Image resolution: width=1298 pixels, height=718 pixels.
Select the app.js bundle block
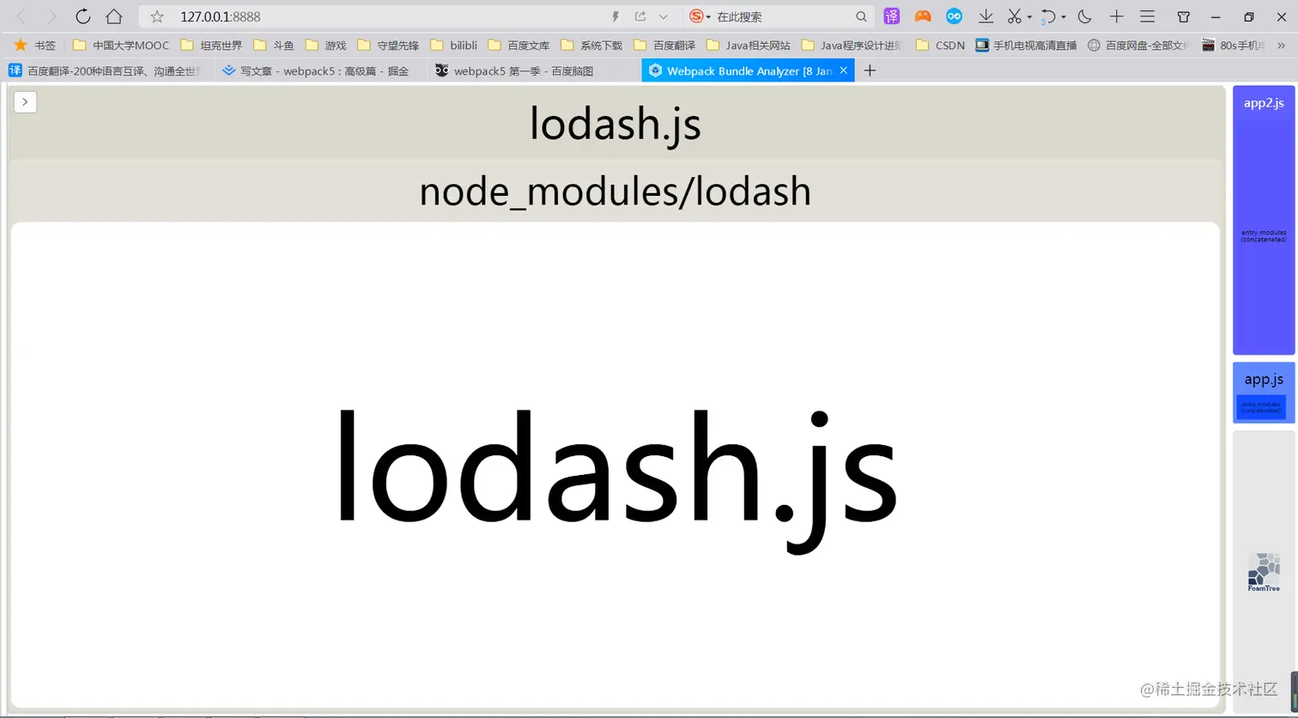[1264, 392]
